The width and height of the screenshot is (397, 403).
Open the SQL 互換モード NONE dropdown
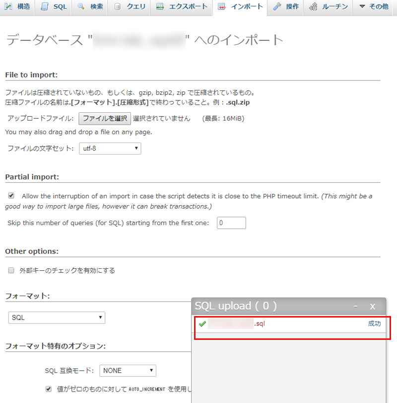[128, 371]
